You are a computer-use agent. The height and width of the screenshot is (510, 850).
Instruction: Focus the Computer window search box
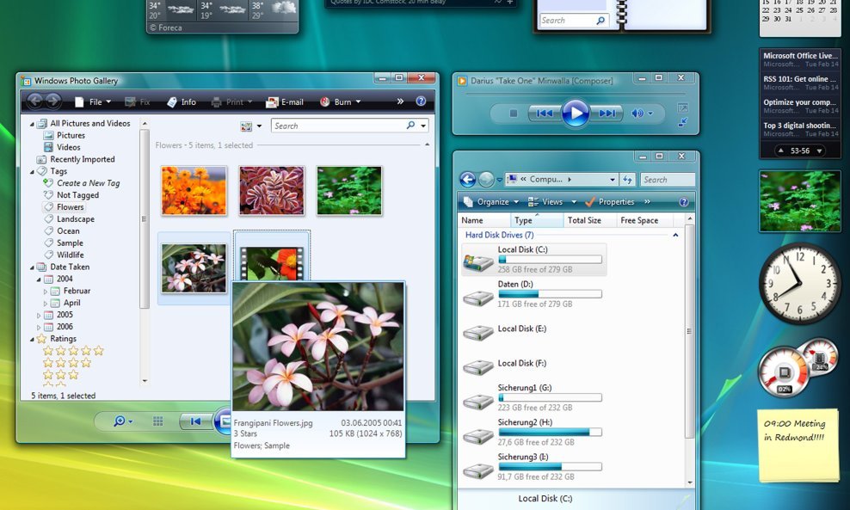point(668,180)
